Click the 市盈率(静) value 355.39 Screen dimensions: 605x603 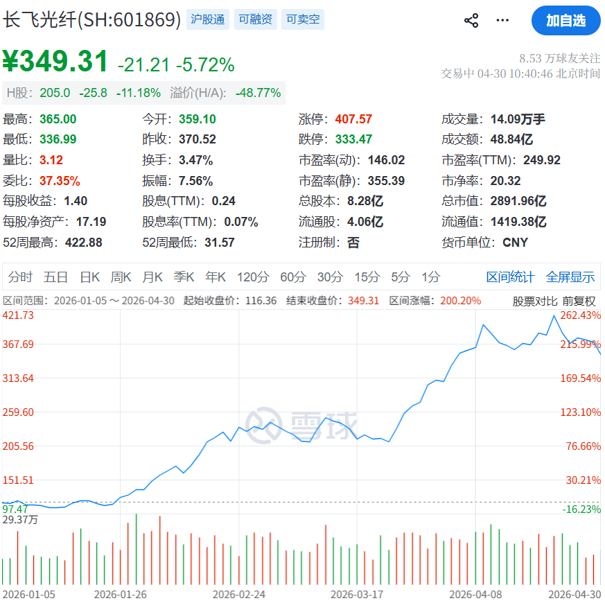tap(386, 180)
